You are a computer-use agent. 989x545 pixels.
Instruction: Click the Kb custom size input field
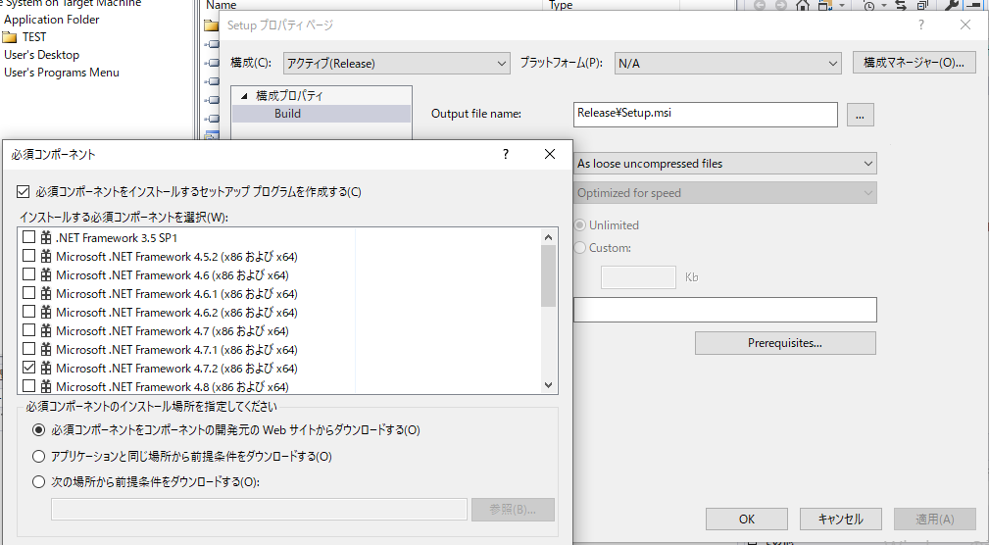638,277
